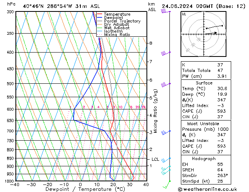Screen dimensions: 249x192
Task: Select the 'Dry Adiabat' legend label
Action: coord(116,24)
